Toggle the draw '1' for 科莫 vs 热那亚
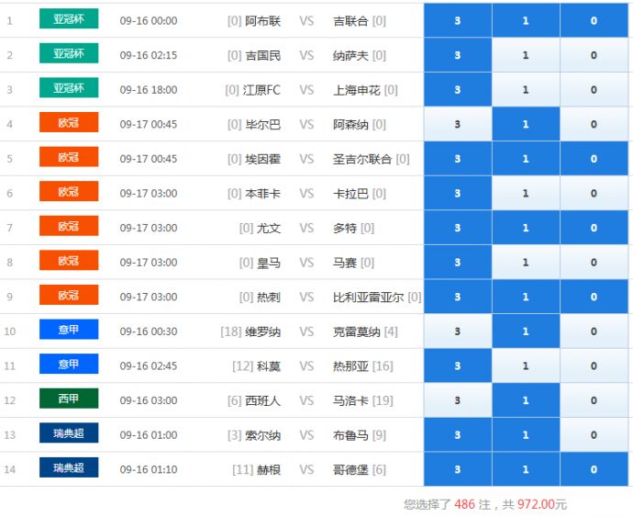This screenshot has width=633, height=517. (526, 366)
